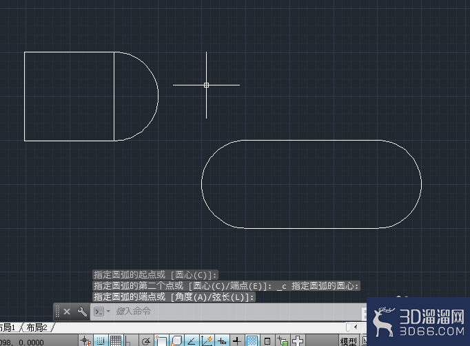The height and width of the screenshot is (346, 470).
Task: Toggle Dynamic Input status button
Action: [222, 341]
